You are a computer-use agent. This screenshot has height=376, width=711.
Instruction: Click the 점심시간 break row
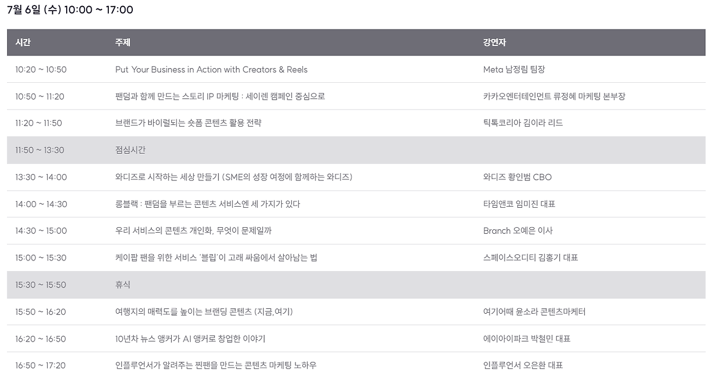[355, 150]
